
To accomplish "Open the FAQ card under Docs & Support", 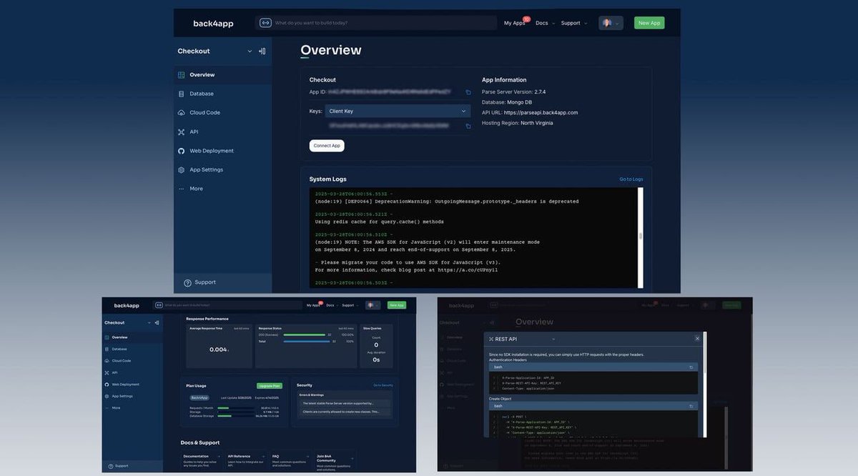I will pyautogui.click(x=291, y=460).
